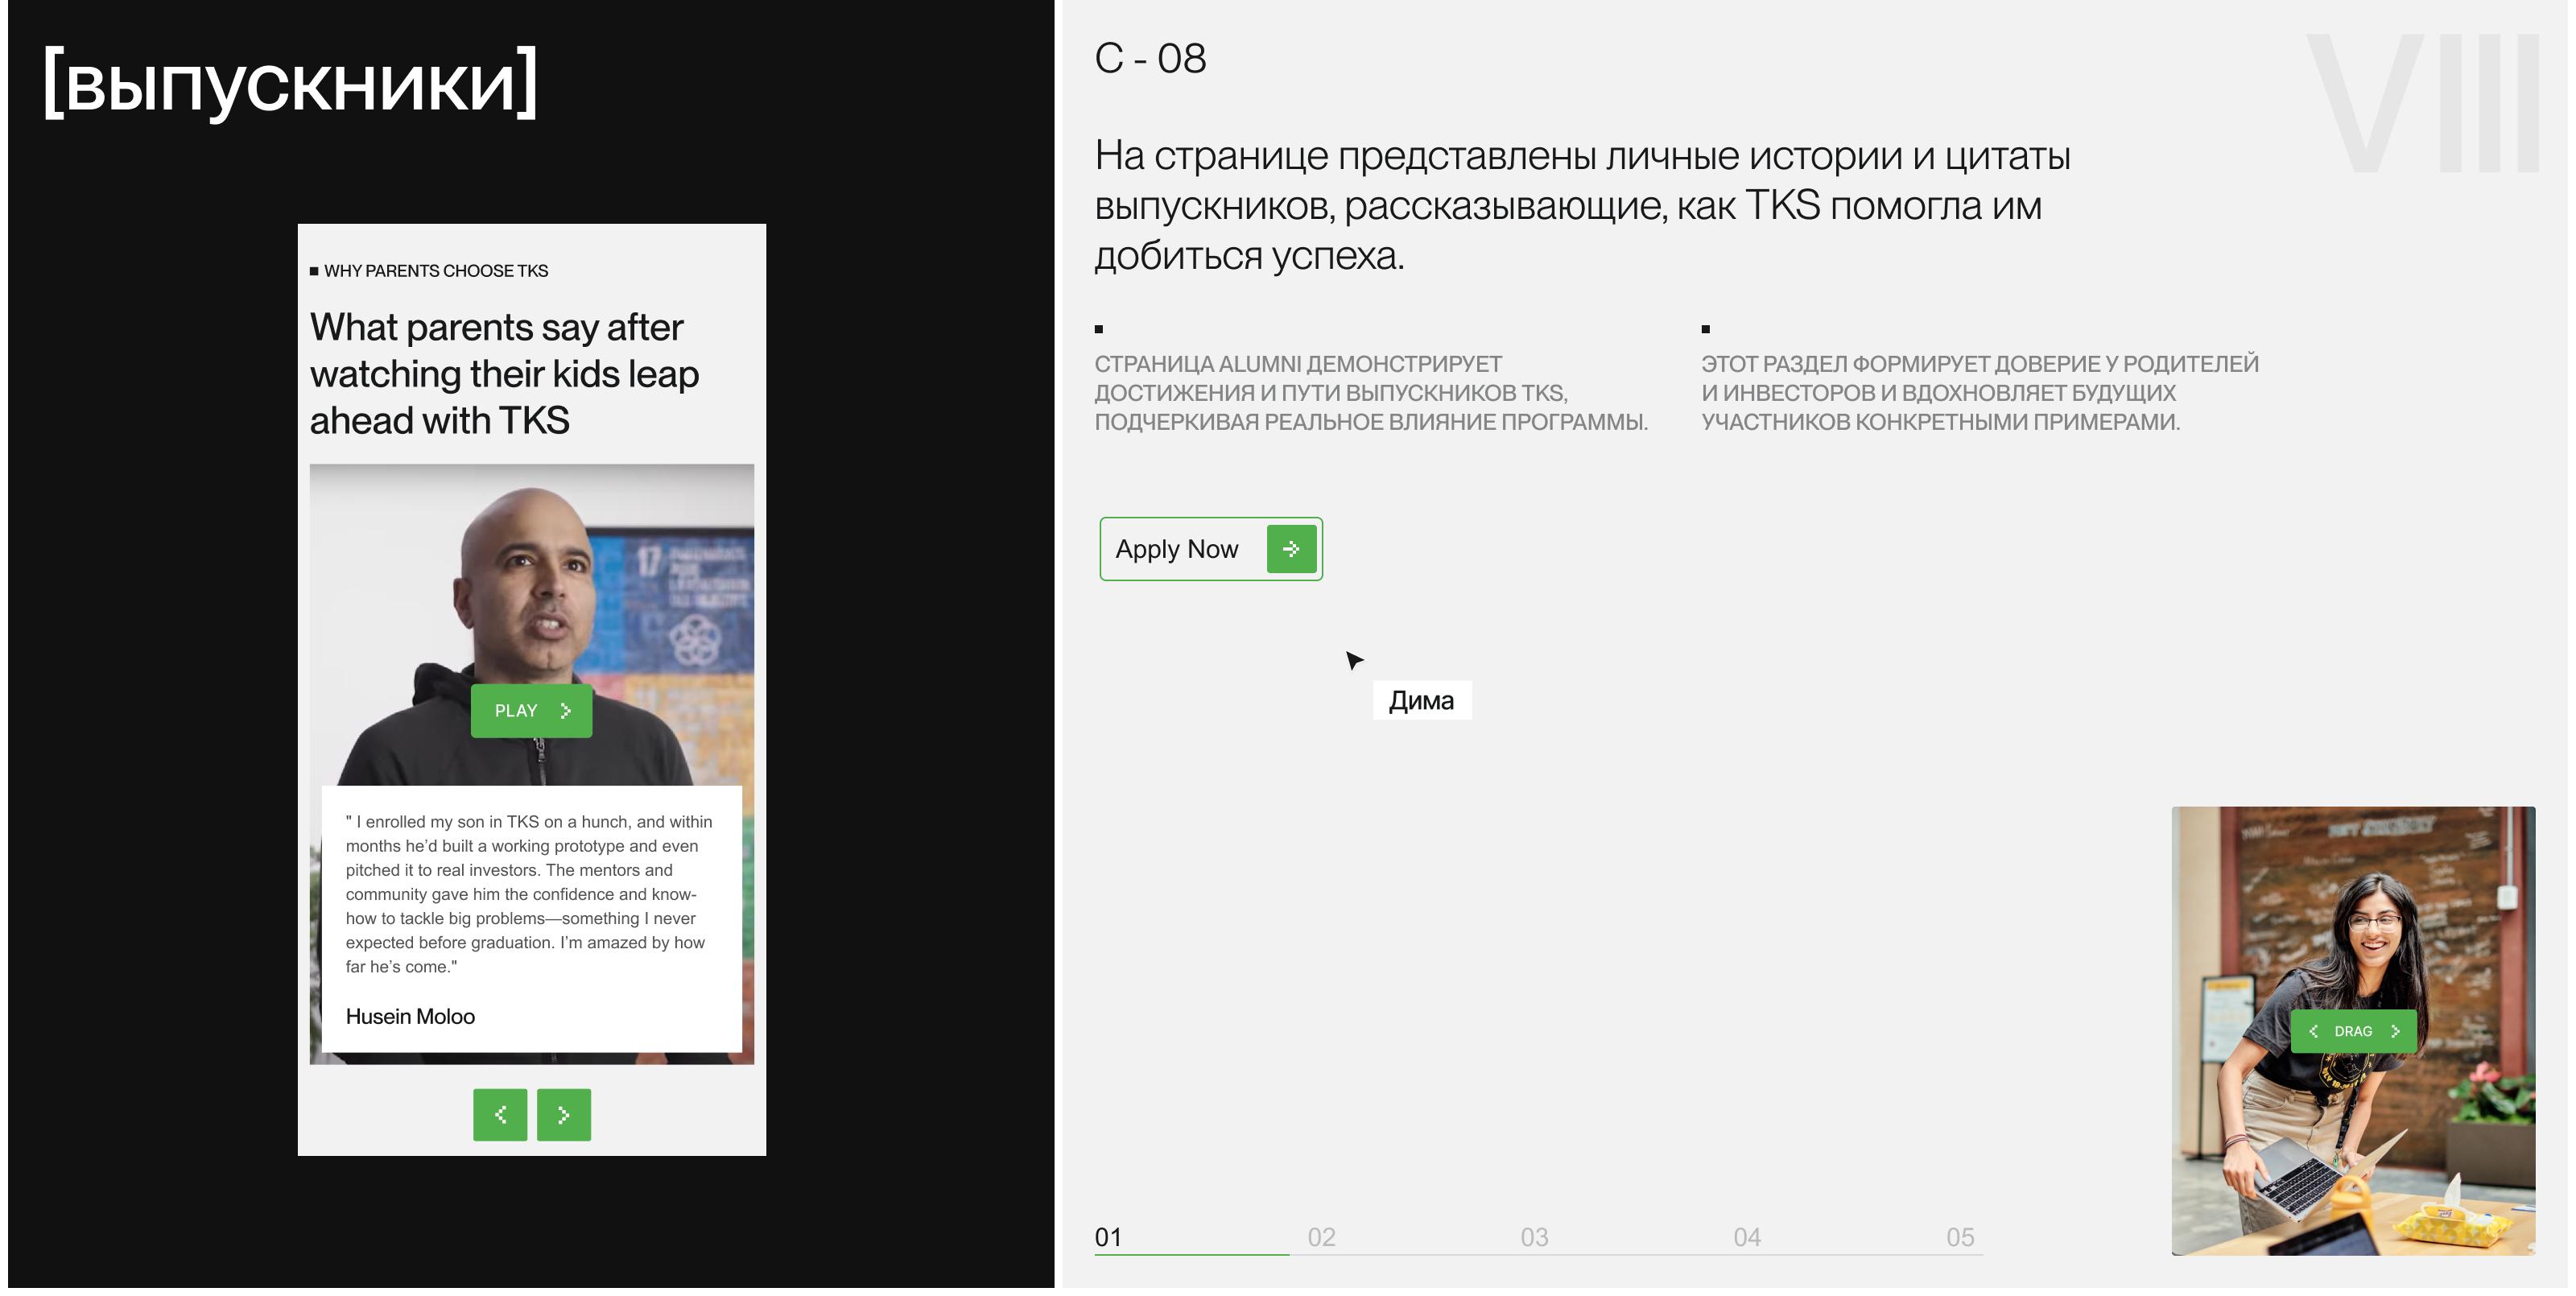
Task: Select pagination indicator 02
Action: pyautogui.click(x=1322, y=1236)
